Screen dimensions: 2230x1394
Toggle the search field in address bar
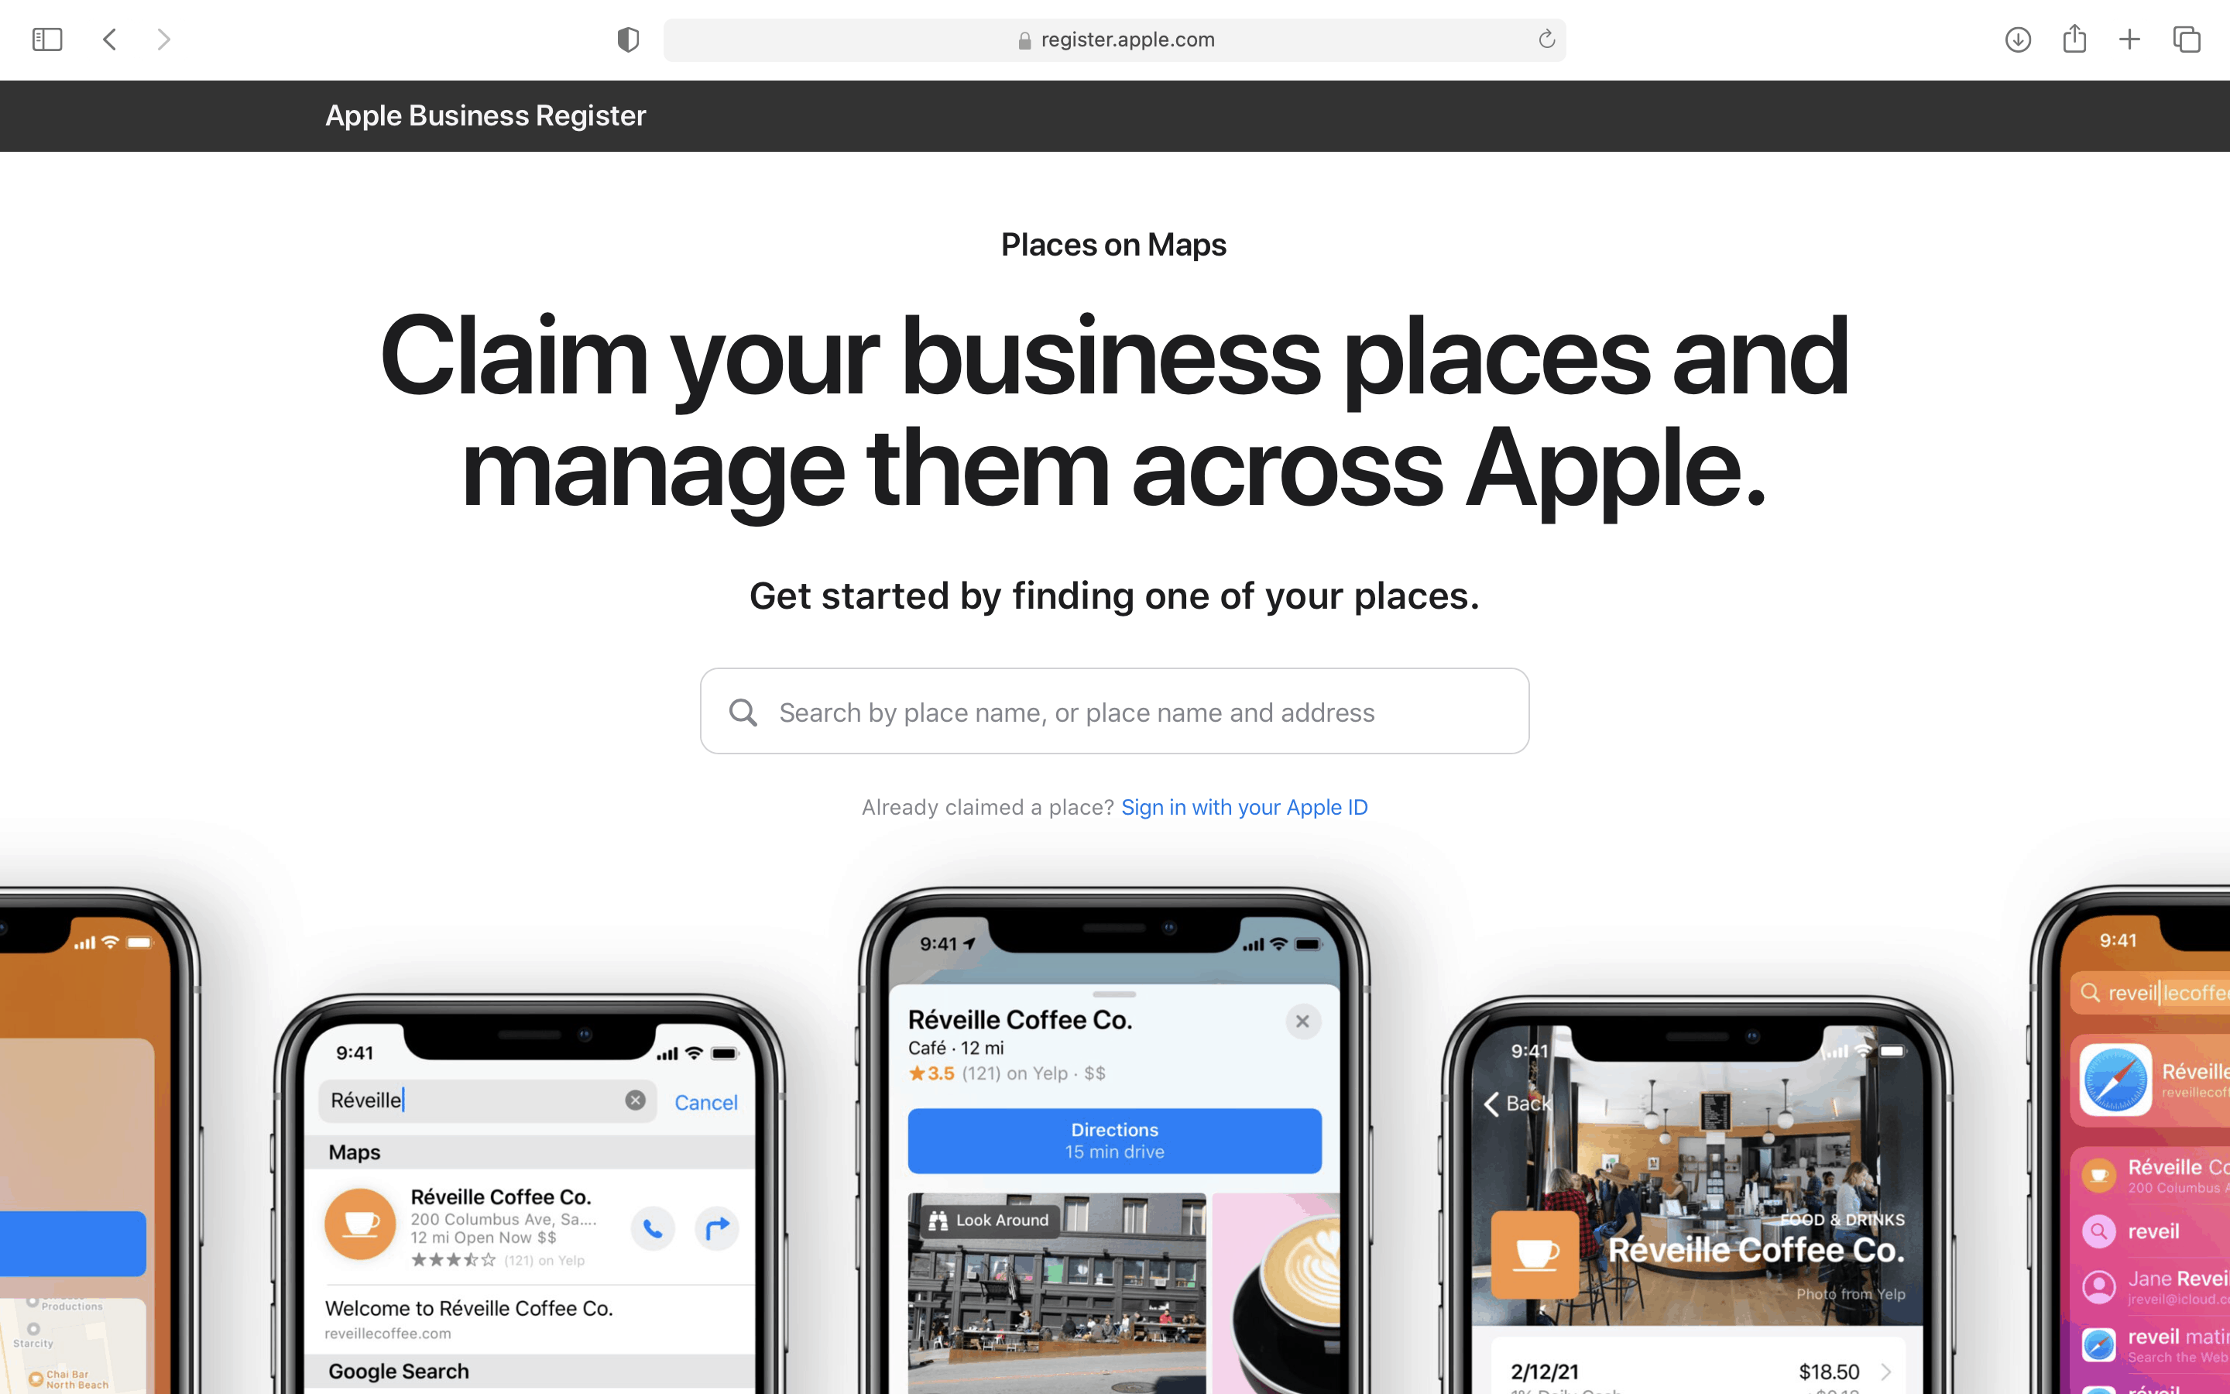(1114, 39)
